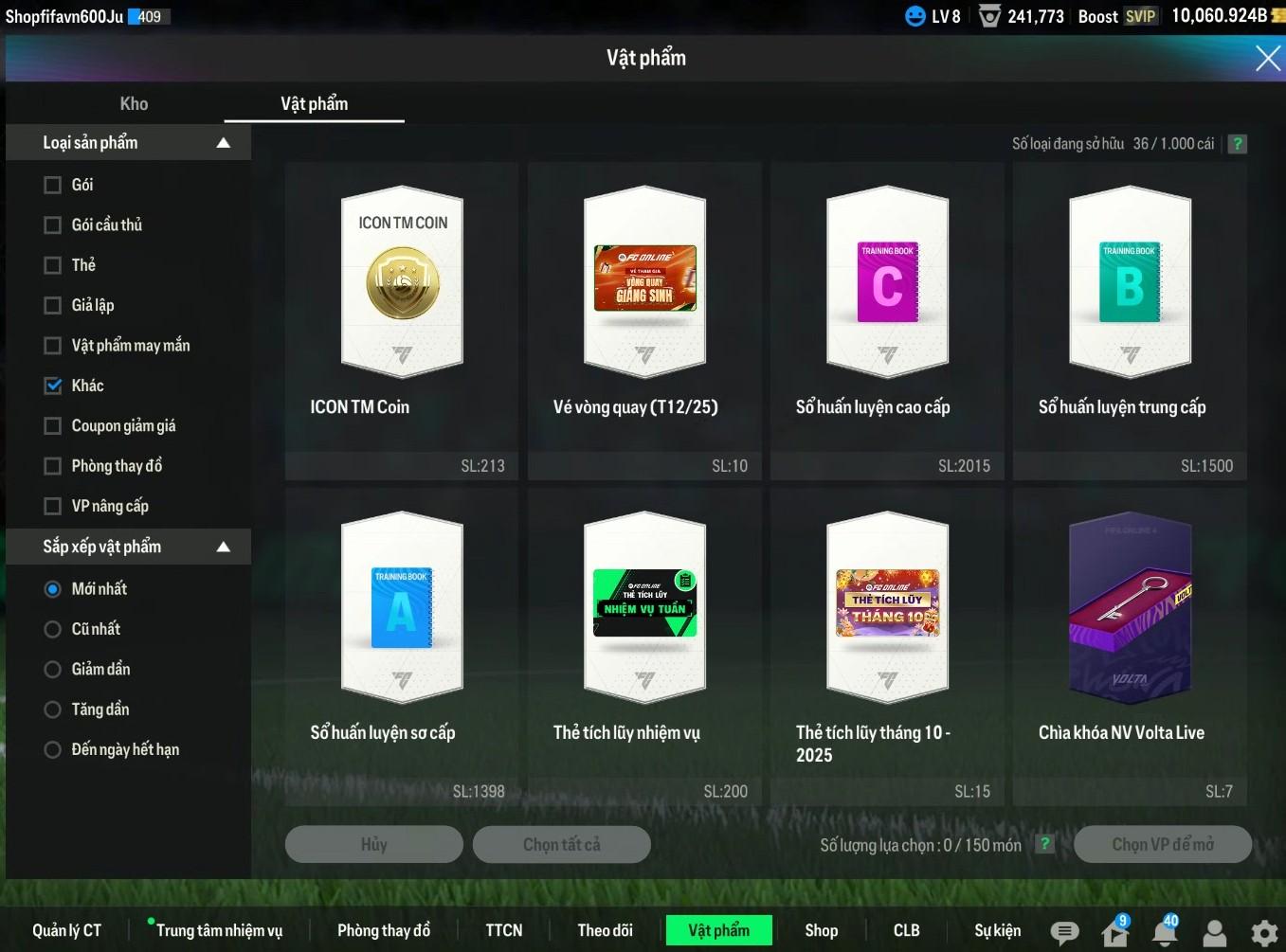The width and height of the screenshot is (1286, 952).
Task: Open the user profile silhouette icon
Action: (x=1214, y=933)
